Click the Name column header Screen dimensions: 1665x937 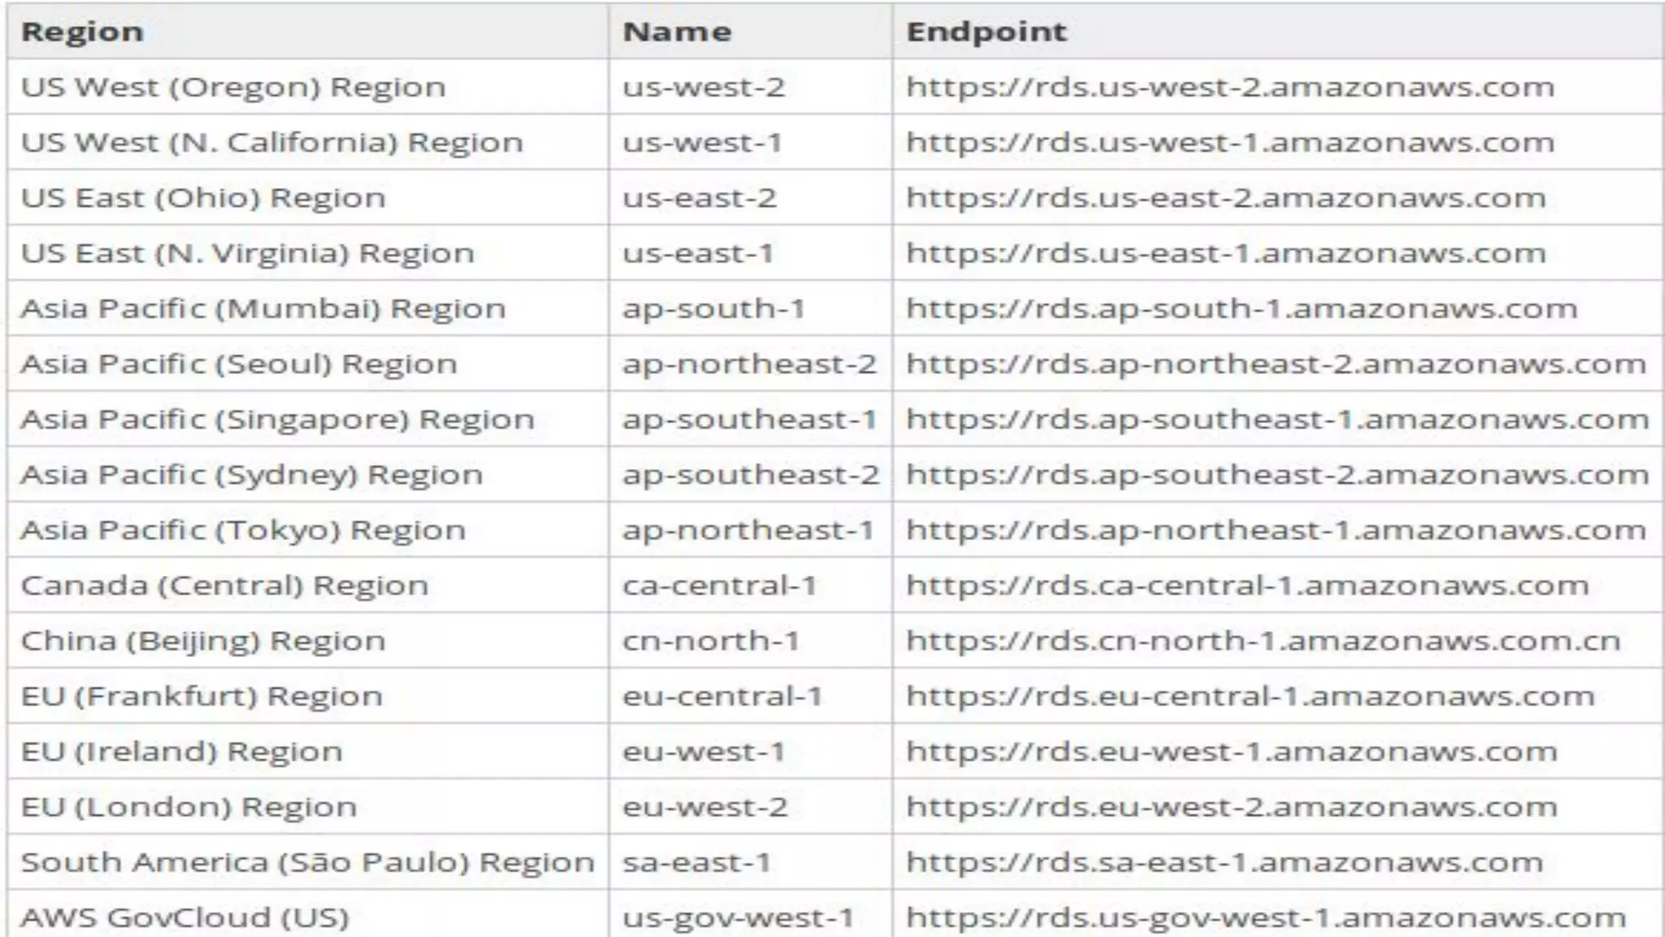[676, 32]
